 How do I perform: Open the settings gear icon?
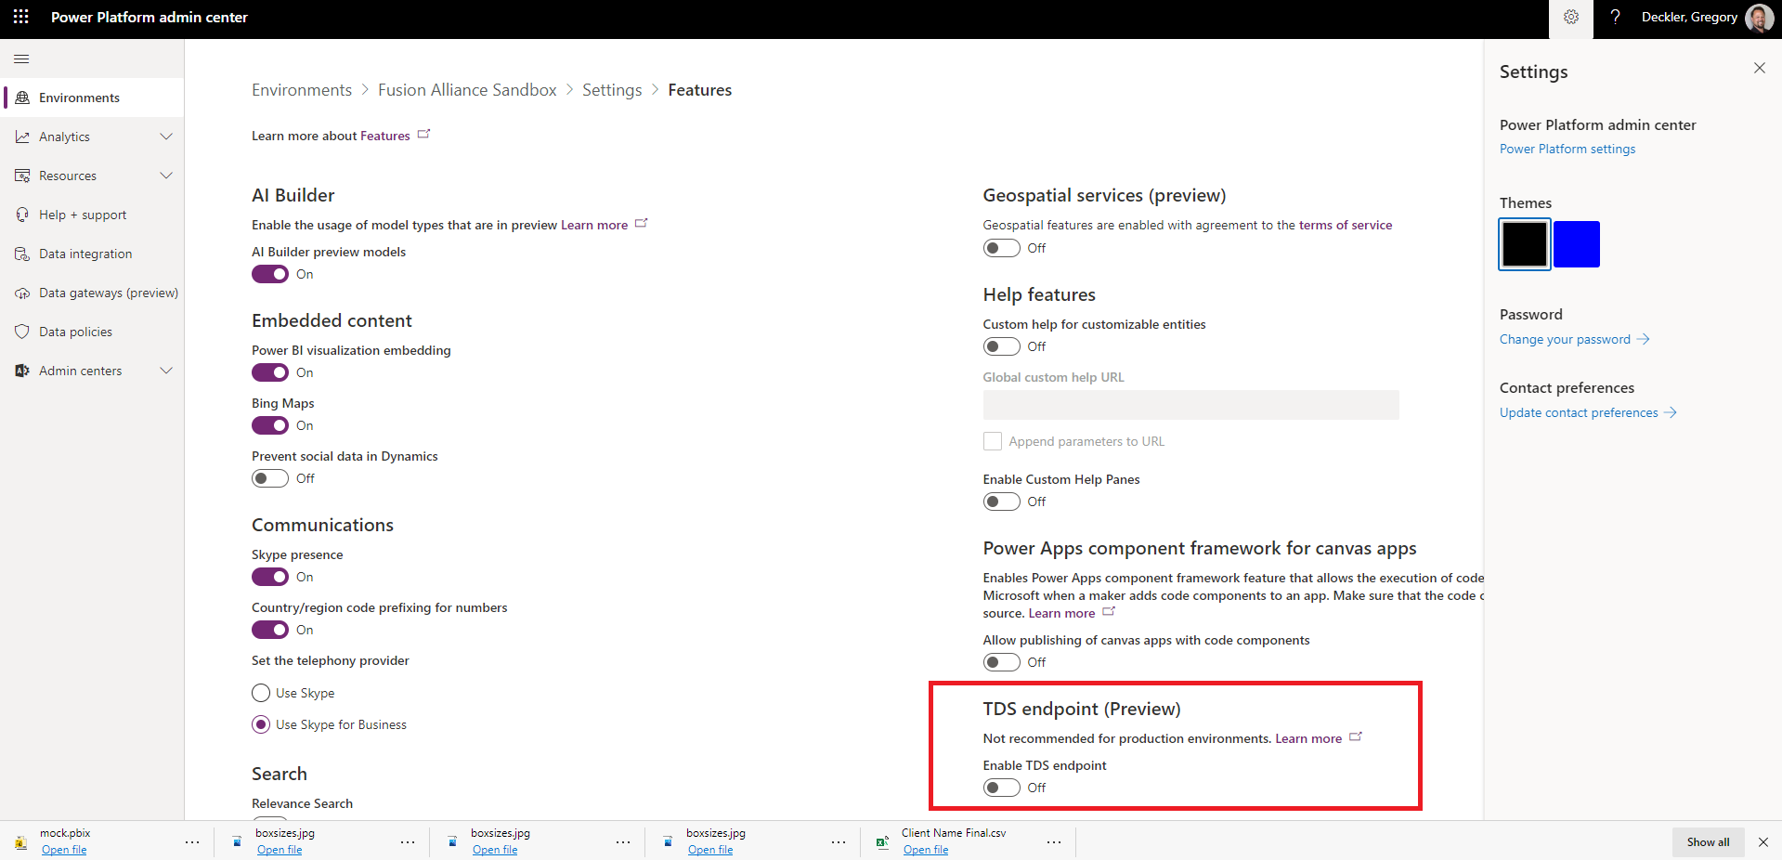tap(1570, 17)
